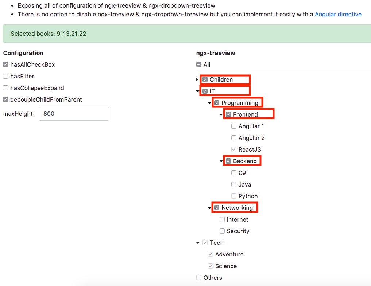Expand the collapsed Children tree node

197,79
